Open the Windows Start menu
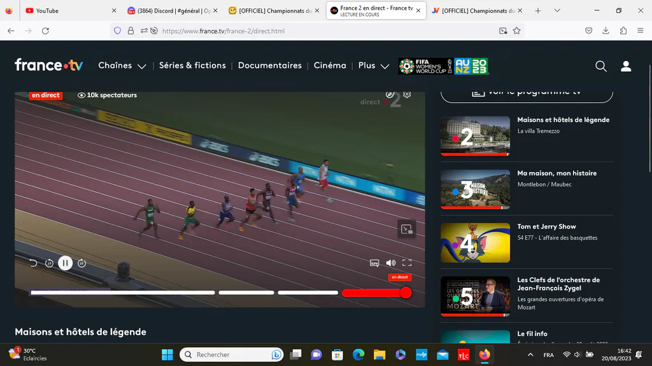Image resolution: width=652 pixels, height=366 pixels. [167, 355]
